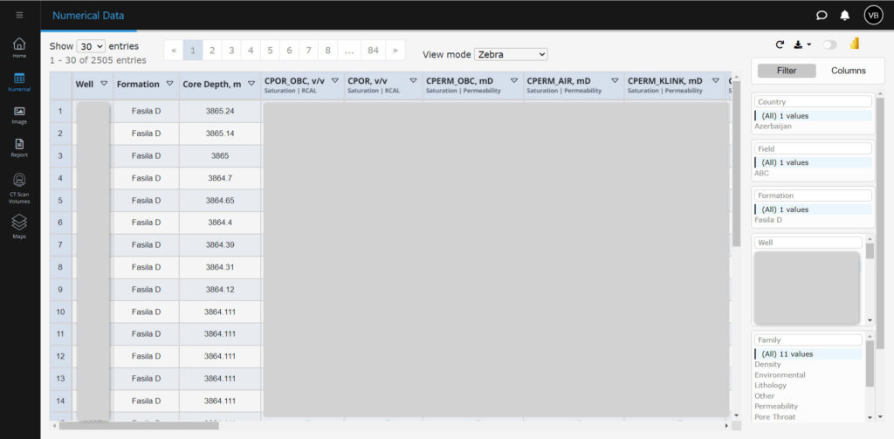This screenshot has width=894, height=439.
Task: Open CT Scan Volumes
Action: click(19, 185)
